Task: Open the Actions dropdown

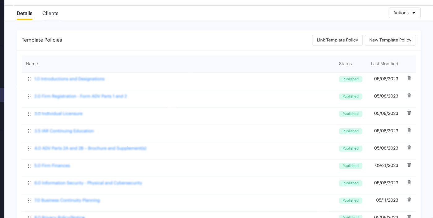Action: coord(404,13)
